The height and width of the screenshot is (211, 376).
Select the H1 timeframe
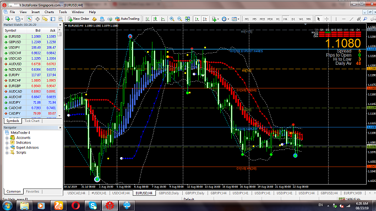(277, 19)
